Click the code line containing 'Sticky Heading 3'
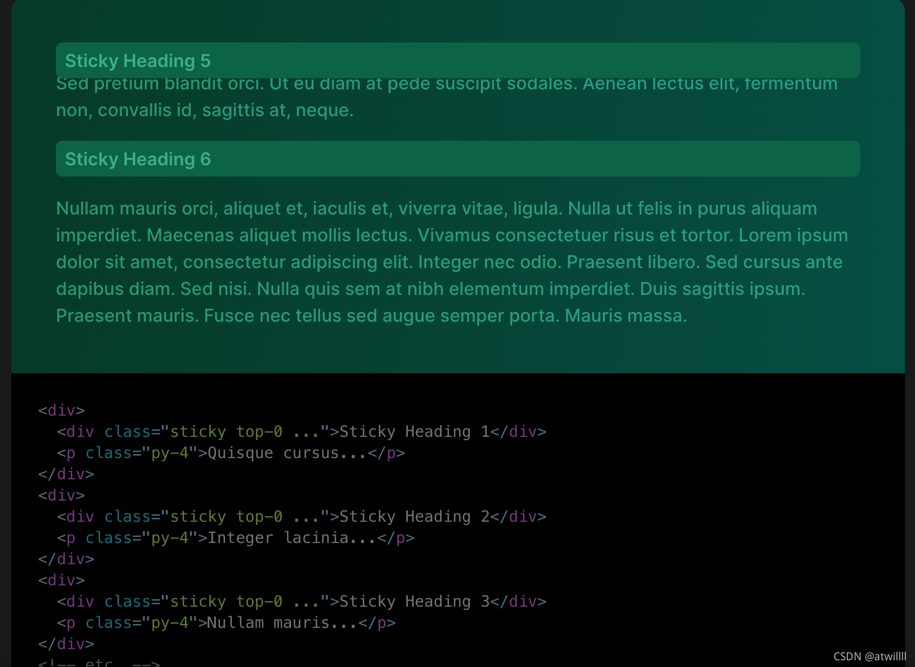Screen dimensions: 915x667 coord(302,602)
